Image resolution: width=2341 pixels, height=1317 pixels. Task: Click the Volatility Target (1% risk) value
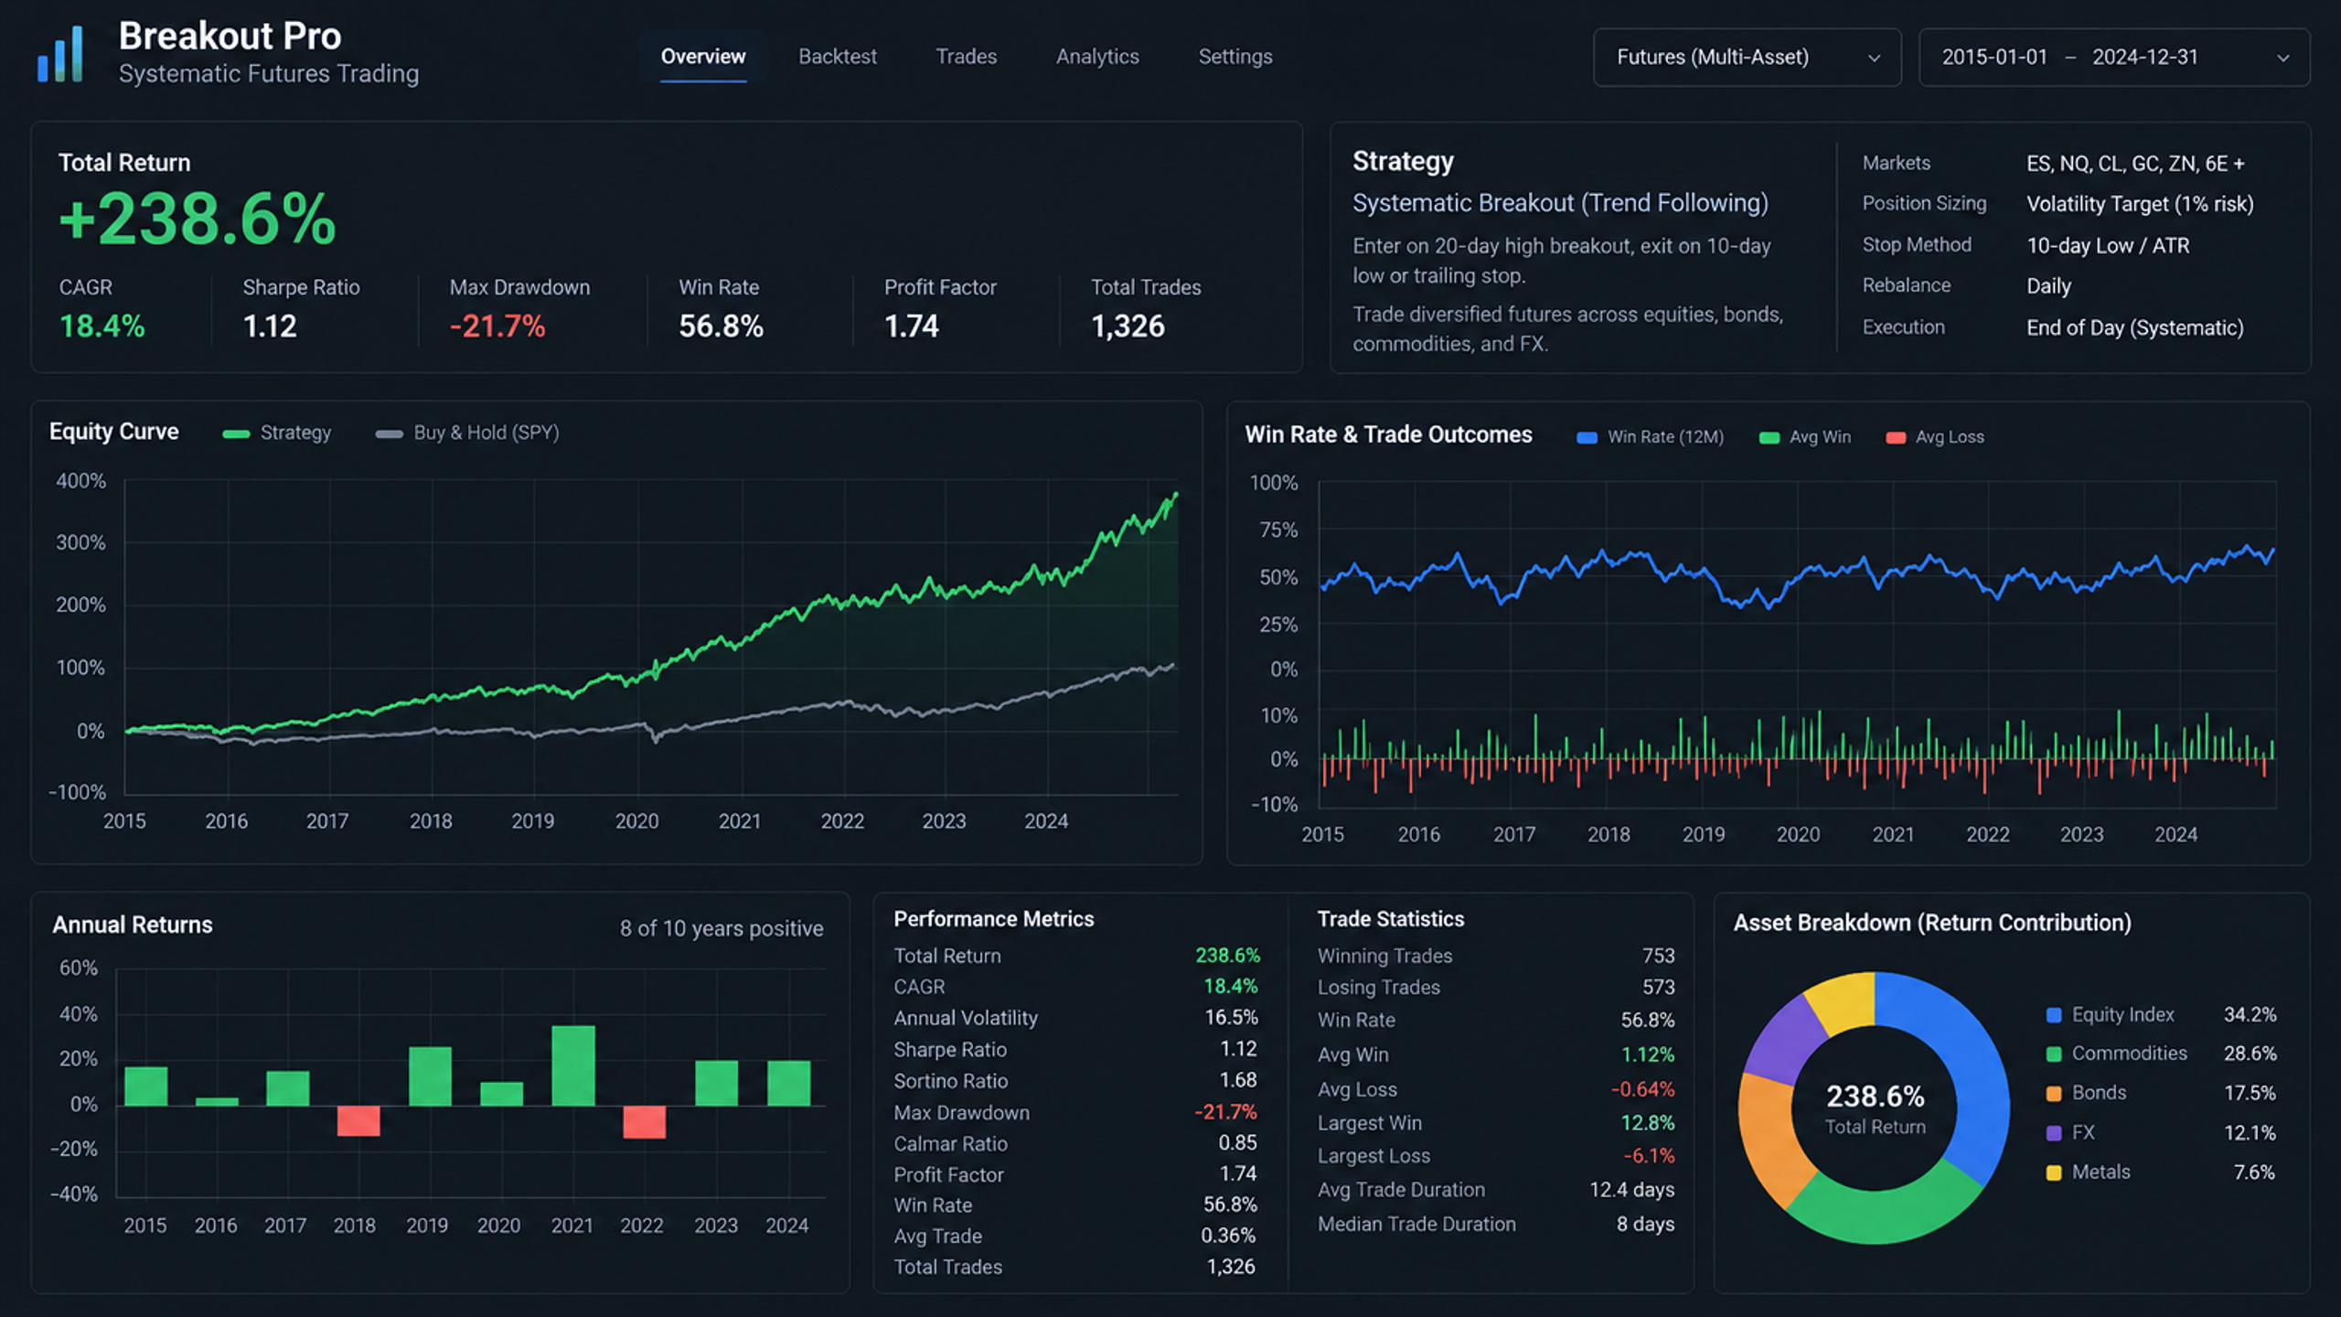click(x=2140, y=204)
